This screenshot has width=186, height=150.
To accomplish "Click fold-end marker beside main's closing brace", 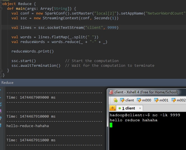I will coord(1,70).
